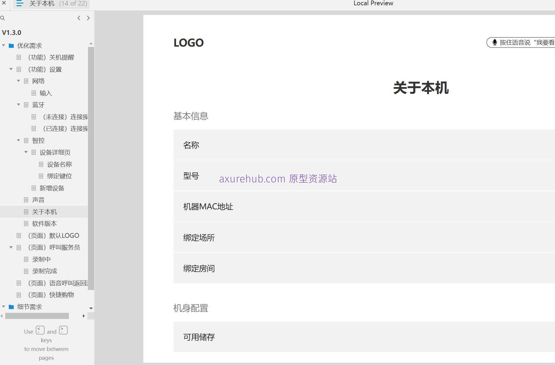Click the search magnifier icon
555x365 pixels.
pyautogui.click(x=3, y=18)
